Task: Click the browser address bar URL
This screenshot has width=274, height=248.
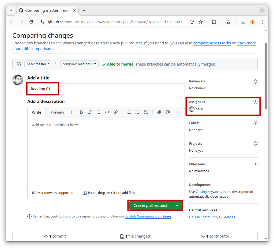Action: click(117, 22)
